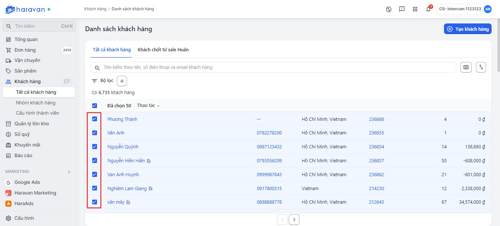Open customer link Van Anh Huynh
Viewport: 500px width, 226px height.
(123, 175)
